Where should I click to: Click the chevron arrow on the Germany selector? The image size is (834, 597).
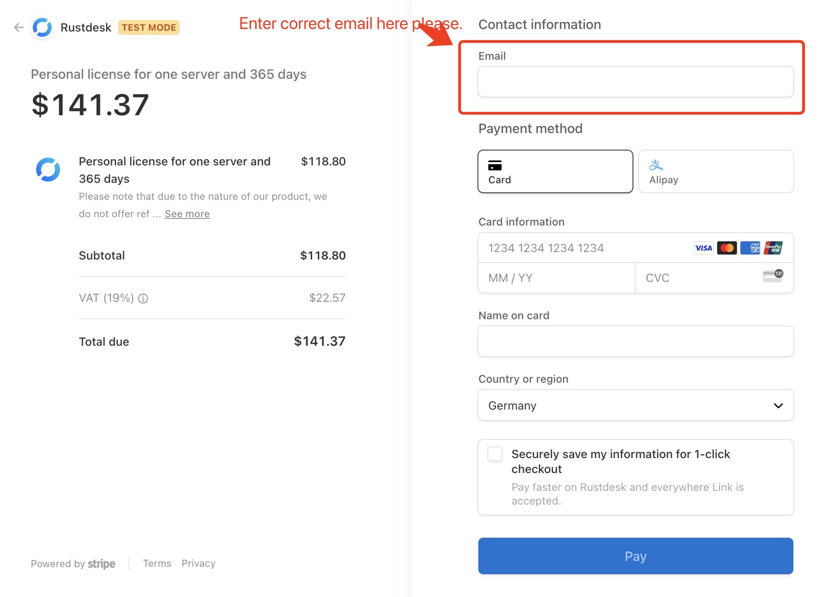(778, 405)
